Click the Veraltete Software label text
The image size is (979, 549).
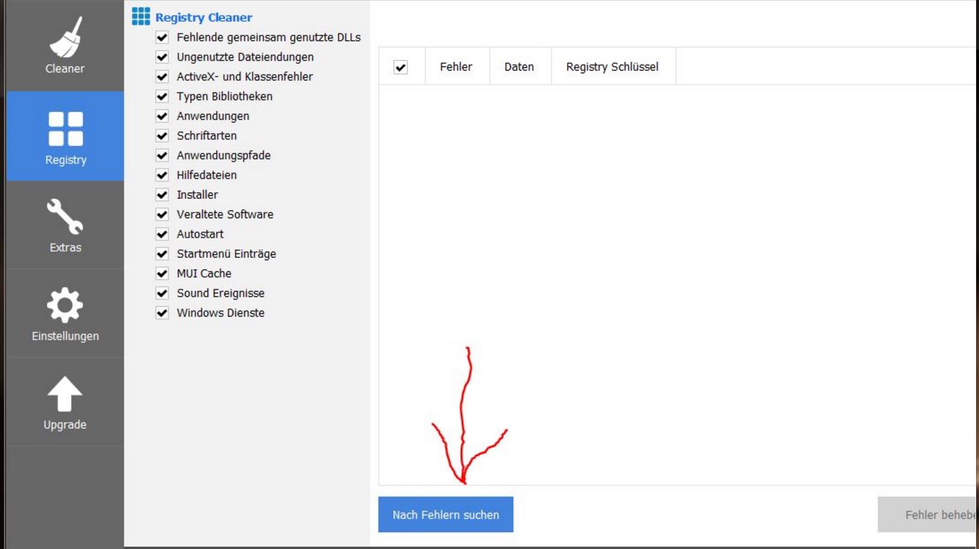(x=225, y=215)
